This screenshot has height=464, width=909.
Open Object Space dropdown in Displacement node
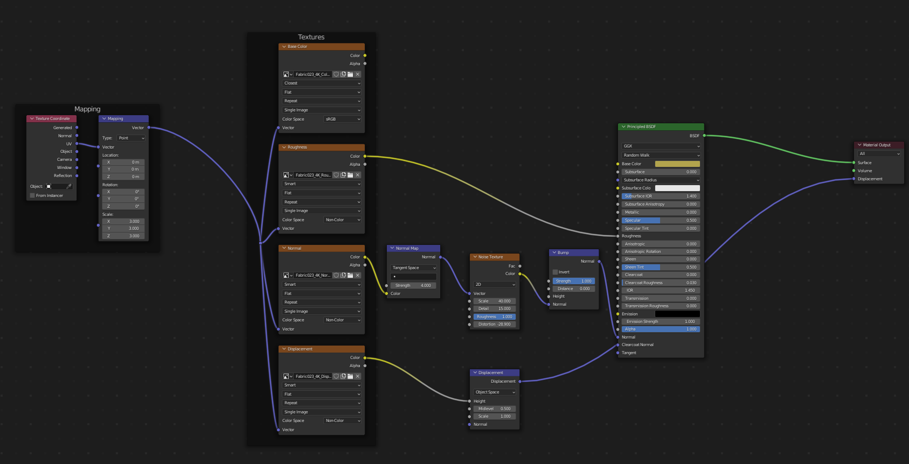click(x=495, y=392)
